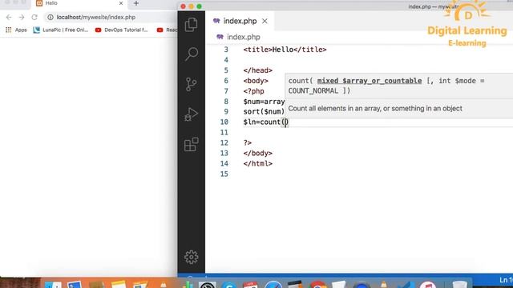
Task: Go back in the Chrome browser
Action: pos(9,17)
